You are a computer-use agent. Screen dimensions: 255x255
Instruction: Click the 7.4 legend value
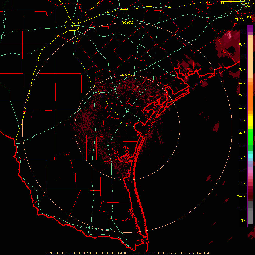[242, 70]
